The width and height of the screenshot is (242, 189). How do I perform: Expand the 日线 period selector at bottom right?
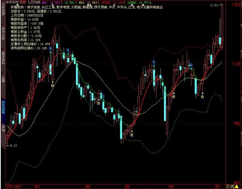(x=230, y=186)
